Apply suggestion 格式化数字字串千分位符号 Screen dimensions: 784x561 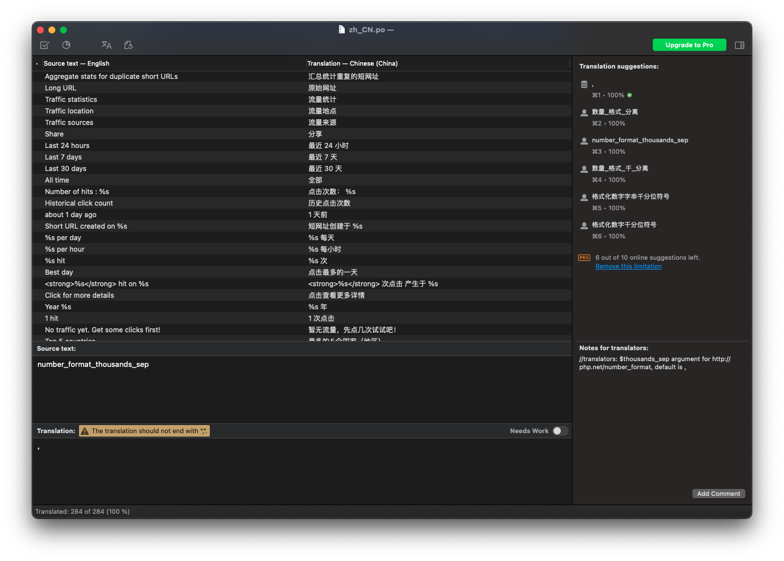tap(631, 196)
